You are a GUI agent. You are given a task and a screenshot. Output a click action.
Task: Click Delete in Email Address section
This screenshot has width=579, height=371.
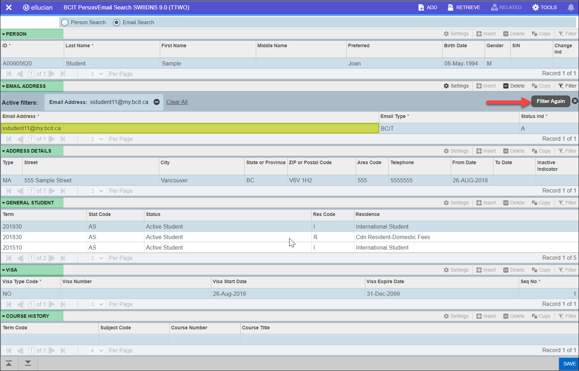pyautogui.click(x=514, y=86)
